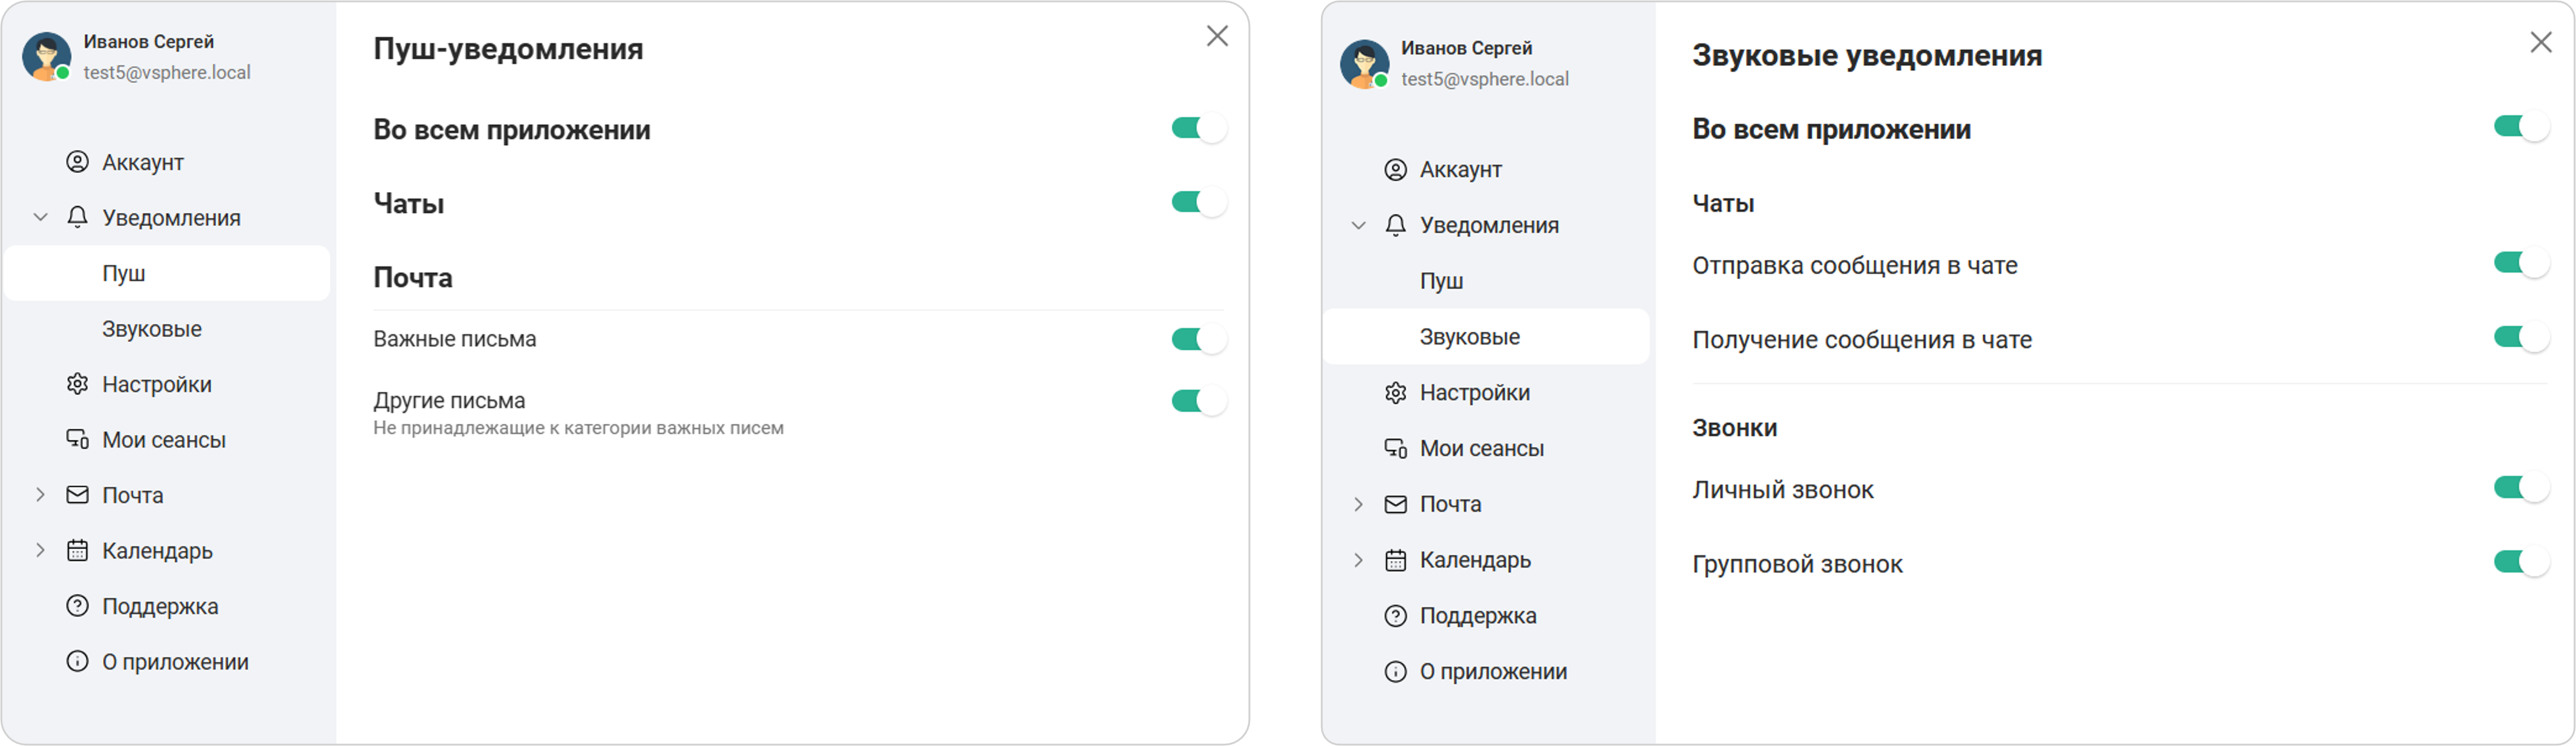Click Почта envelope icon in Пуш-уведомления window sidebar
2576x746 pixels.
(x=77, y=495)
